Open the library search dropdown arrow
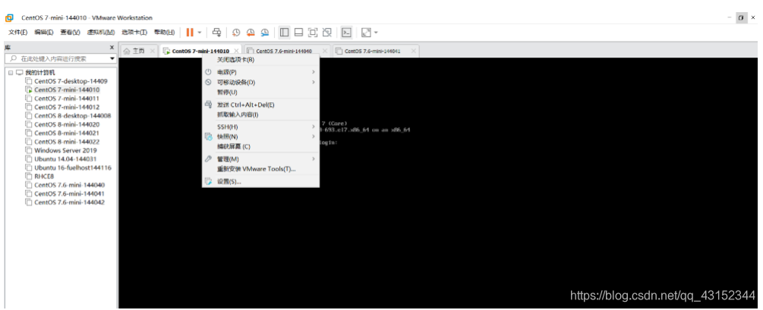The image size is (763, 310). click(112, 58)
